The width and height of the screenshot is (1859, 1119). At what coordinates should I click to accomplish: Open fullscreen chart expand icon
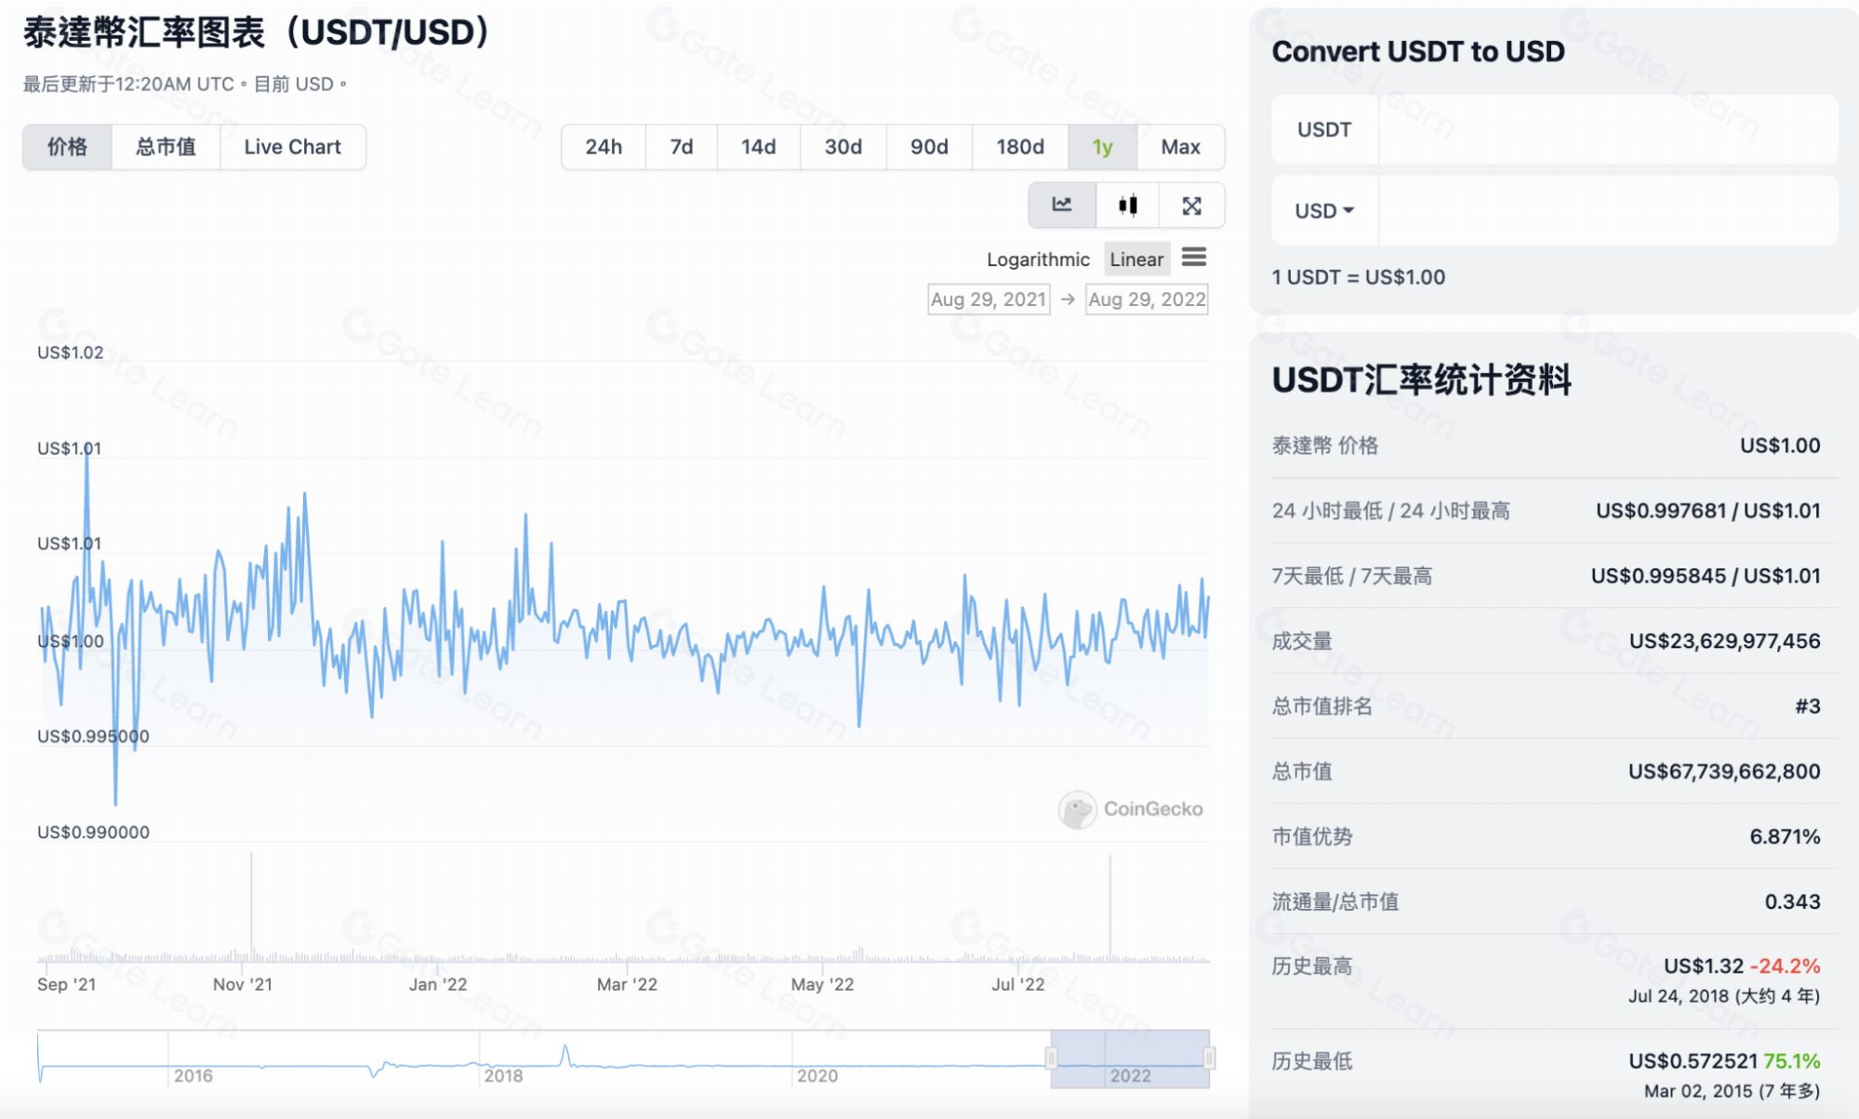coord(1191,206)
